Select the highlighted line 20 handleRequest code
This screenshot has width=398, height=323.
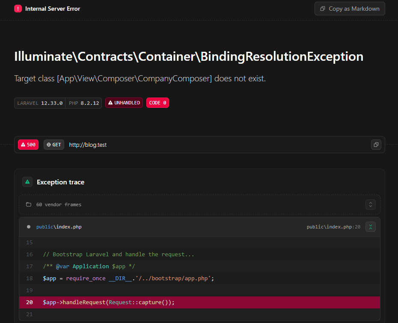109,302
